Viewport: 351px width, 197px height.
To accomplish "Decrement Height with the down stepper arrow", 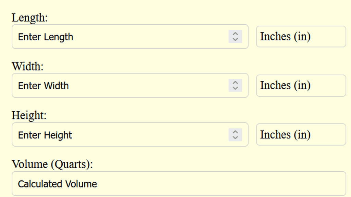I will click(x=235, y=137).
